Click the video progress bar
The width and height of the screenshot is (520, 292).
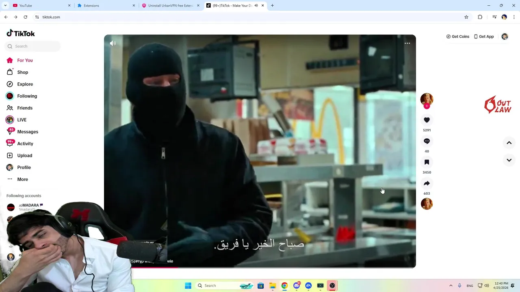(x=260, y=267)
